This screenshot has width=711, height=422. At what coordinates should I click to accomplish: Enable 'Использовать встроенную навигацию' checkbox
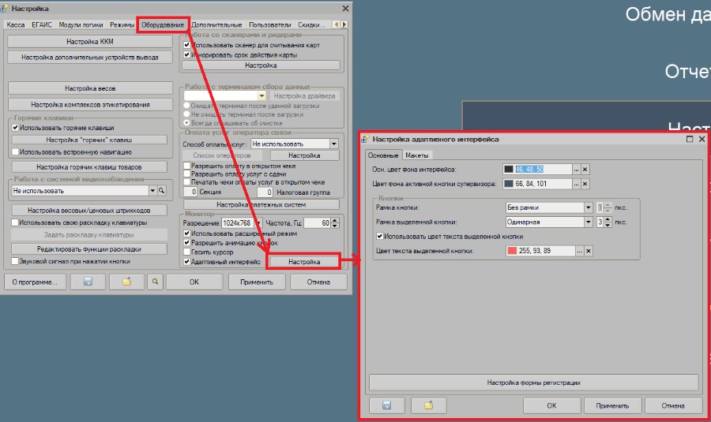pos(16,152)
